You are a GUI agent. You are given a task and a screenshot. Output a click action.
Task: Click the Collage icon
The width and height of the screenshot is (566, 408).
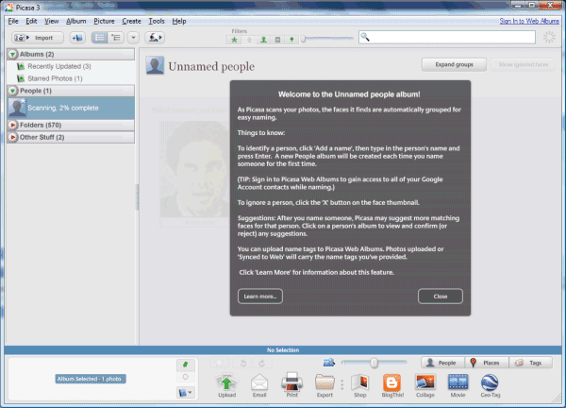click(425, 385)
